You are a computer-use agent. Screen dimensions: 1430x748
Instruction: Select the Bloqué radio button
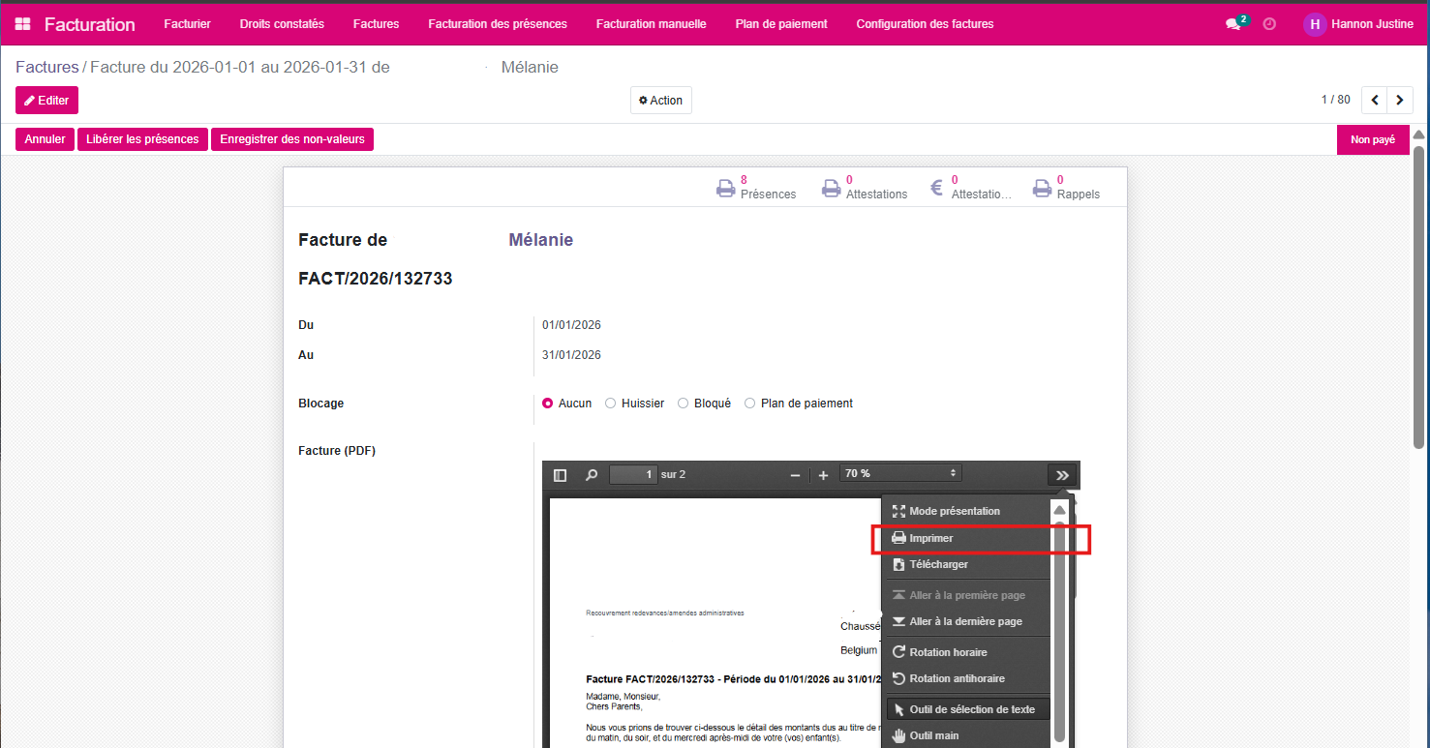(x=684, y=404)
